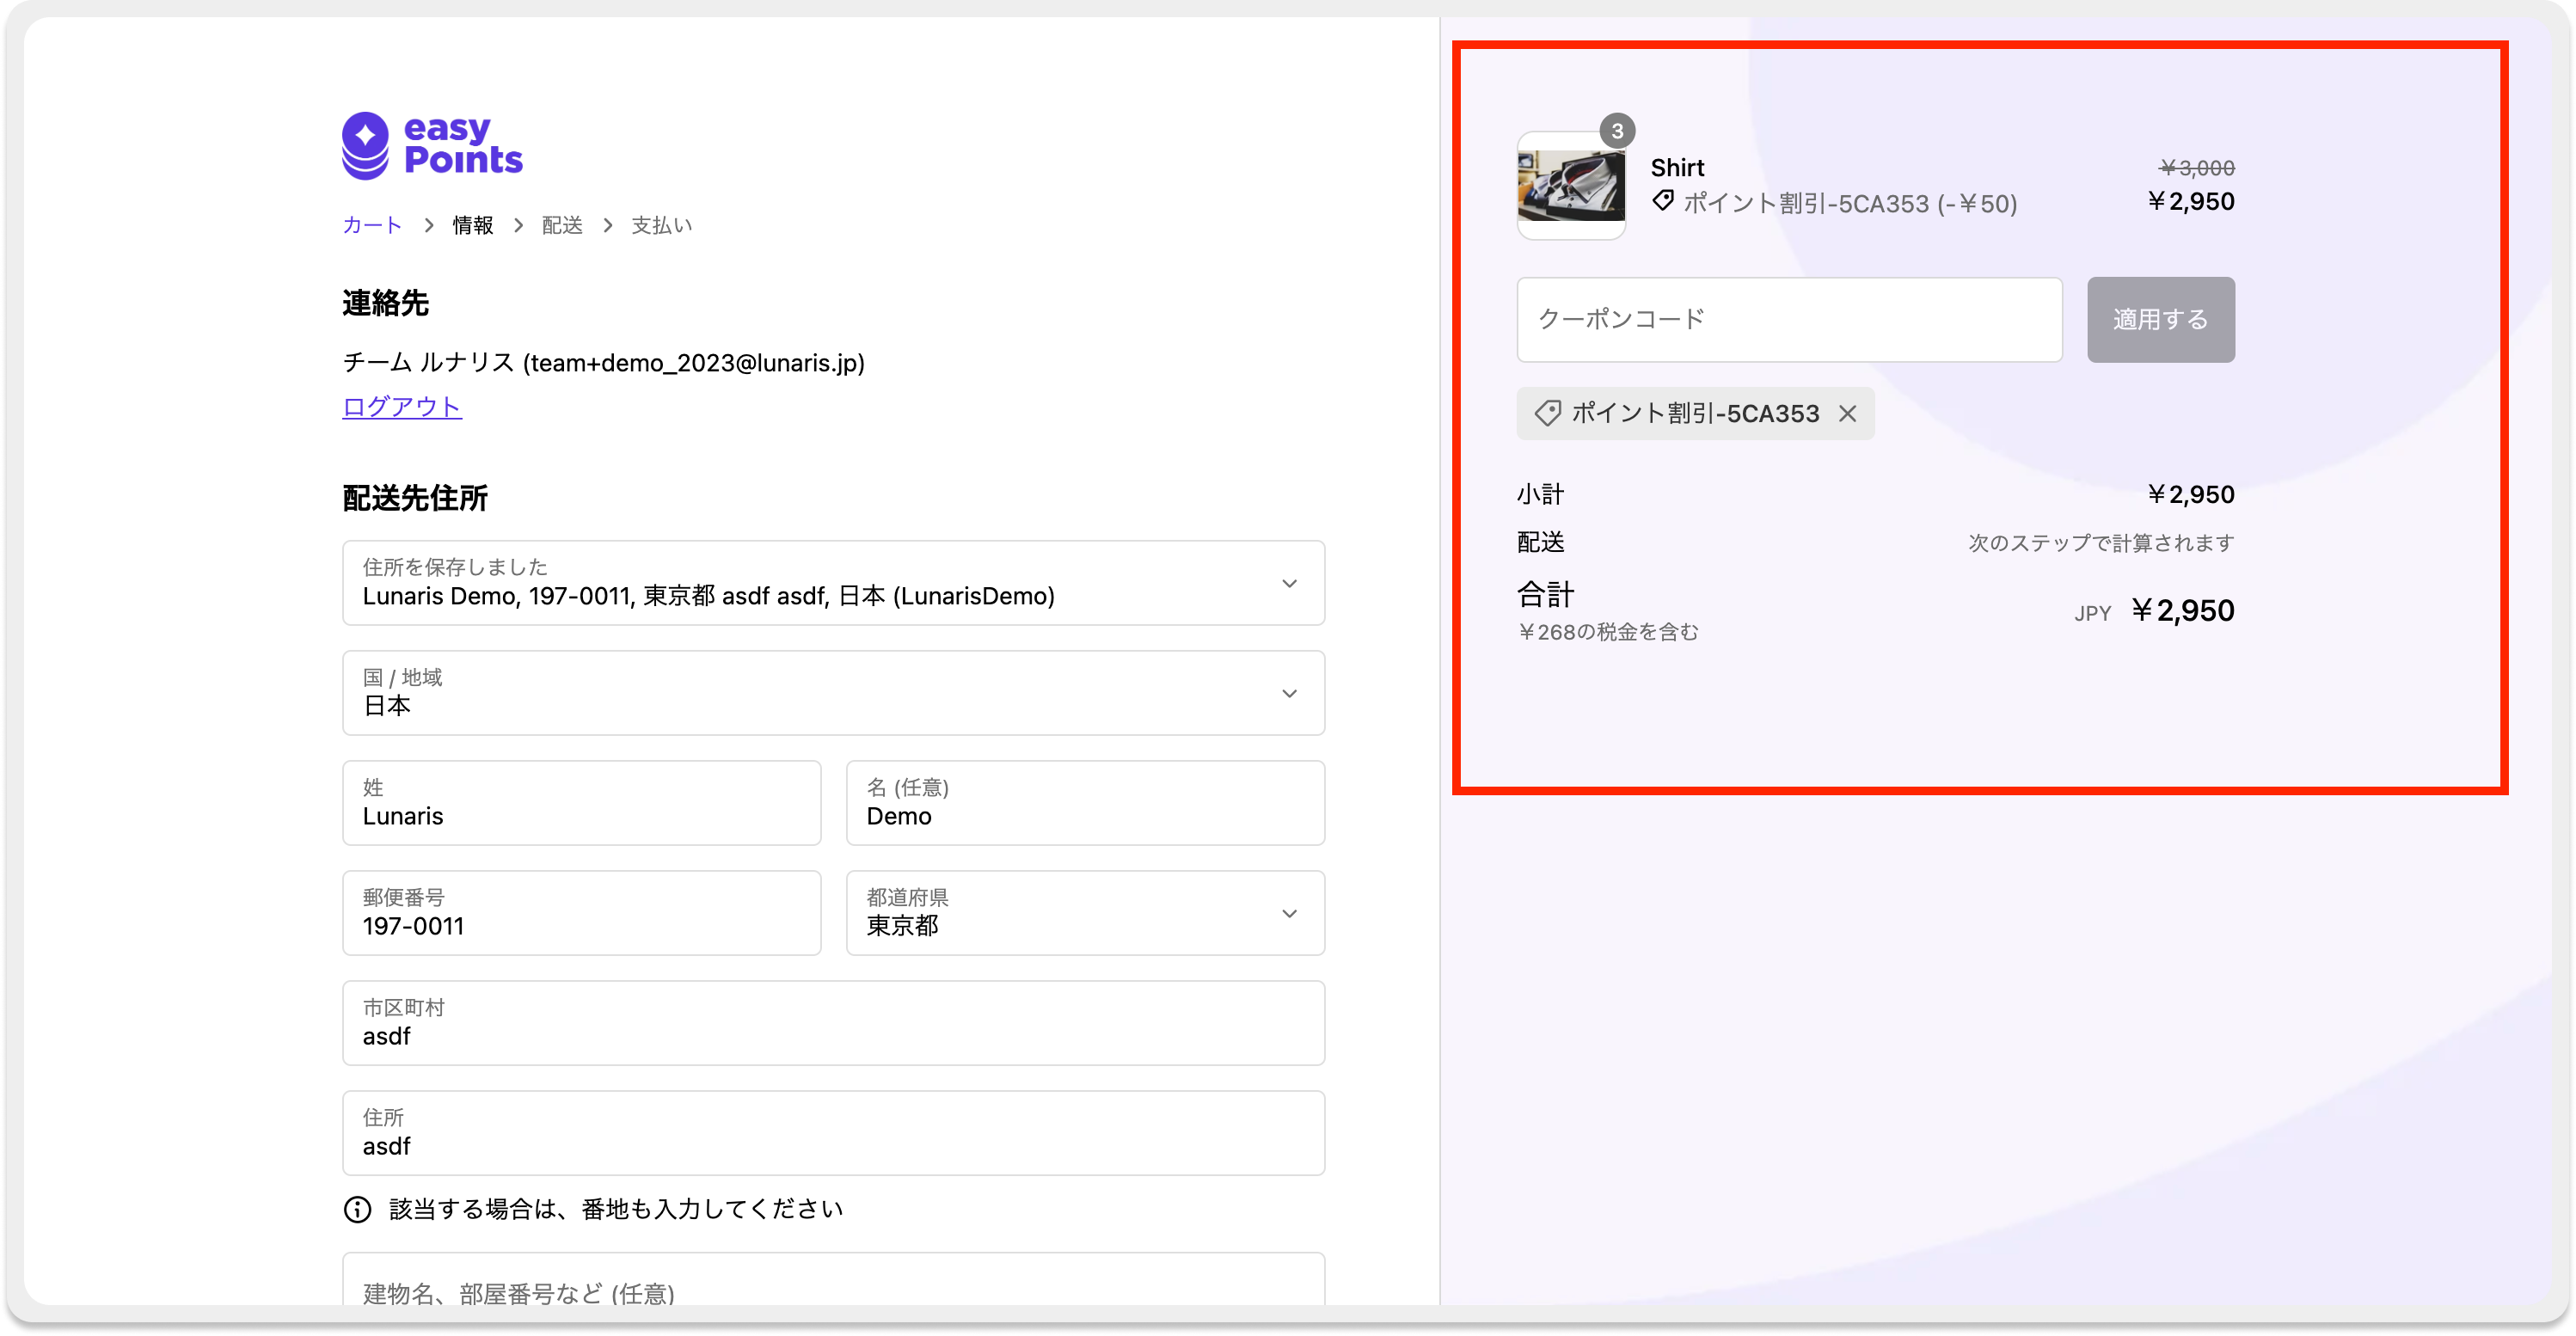Click the 市区町村 city field
Screen dimensions: 2576x1336
tap(833, 1023)
